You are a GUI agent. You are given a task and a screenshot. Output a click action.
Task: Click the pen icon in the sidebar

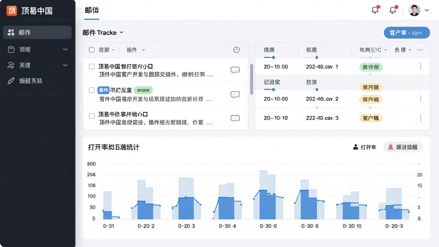click(x=11, y=81)
